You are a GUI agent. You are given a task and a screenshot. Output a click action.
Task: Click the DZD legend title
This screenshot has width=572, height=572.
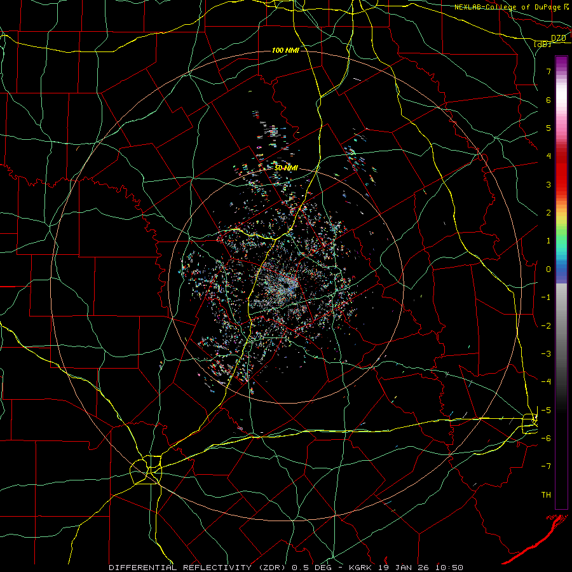click(558, 38)
